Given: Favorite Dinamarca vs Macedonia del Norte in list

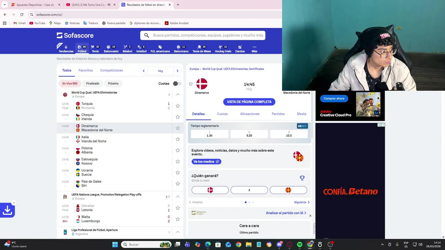Looking at the screenshot, I should click(178, 128).
